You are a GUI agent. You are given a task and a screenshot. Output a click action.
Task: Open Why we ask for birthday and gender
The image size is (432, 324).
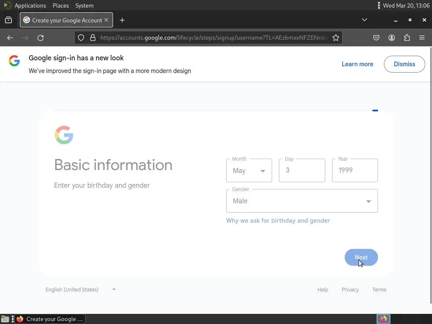click(x=278, y=221)
